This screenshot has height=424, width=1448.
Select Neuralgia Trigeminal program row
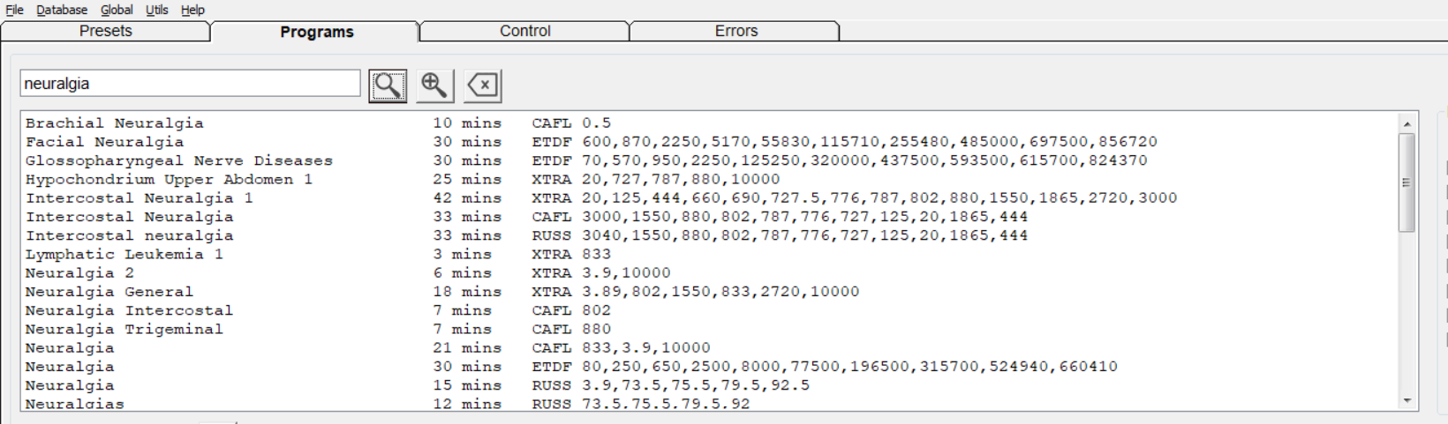tap(124, 329)
